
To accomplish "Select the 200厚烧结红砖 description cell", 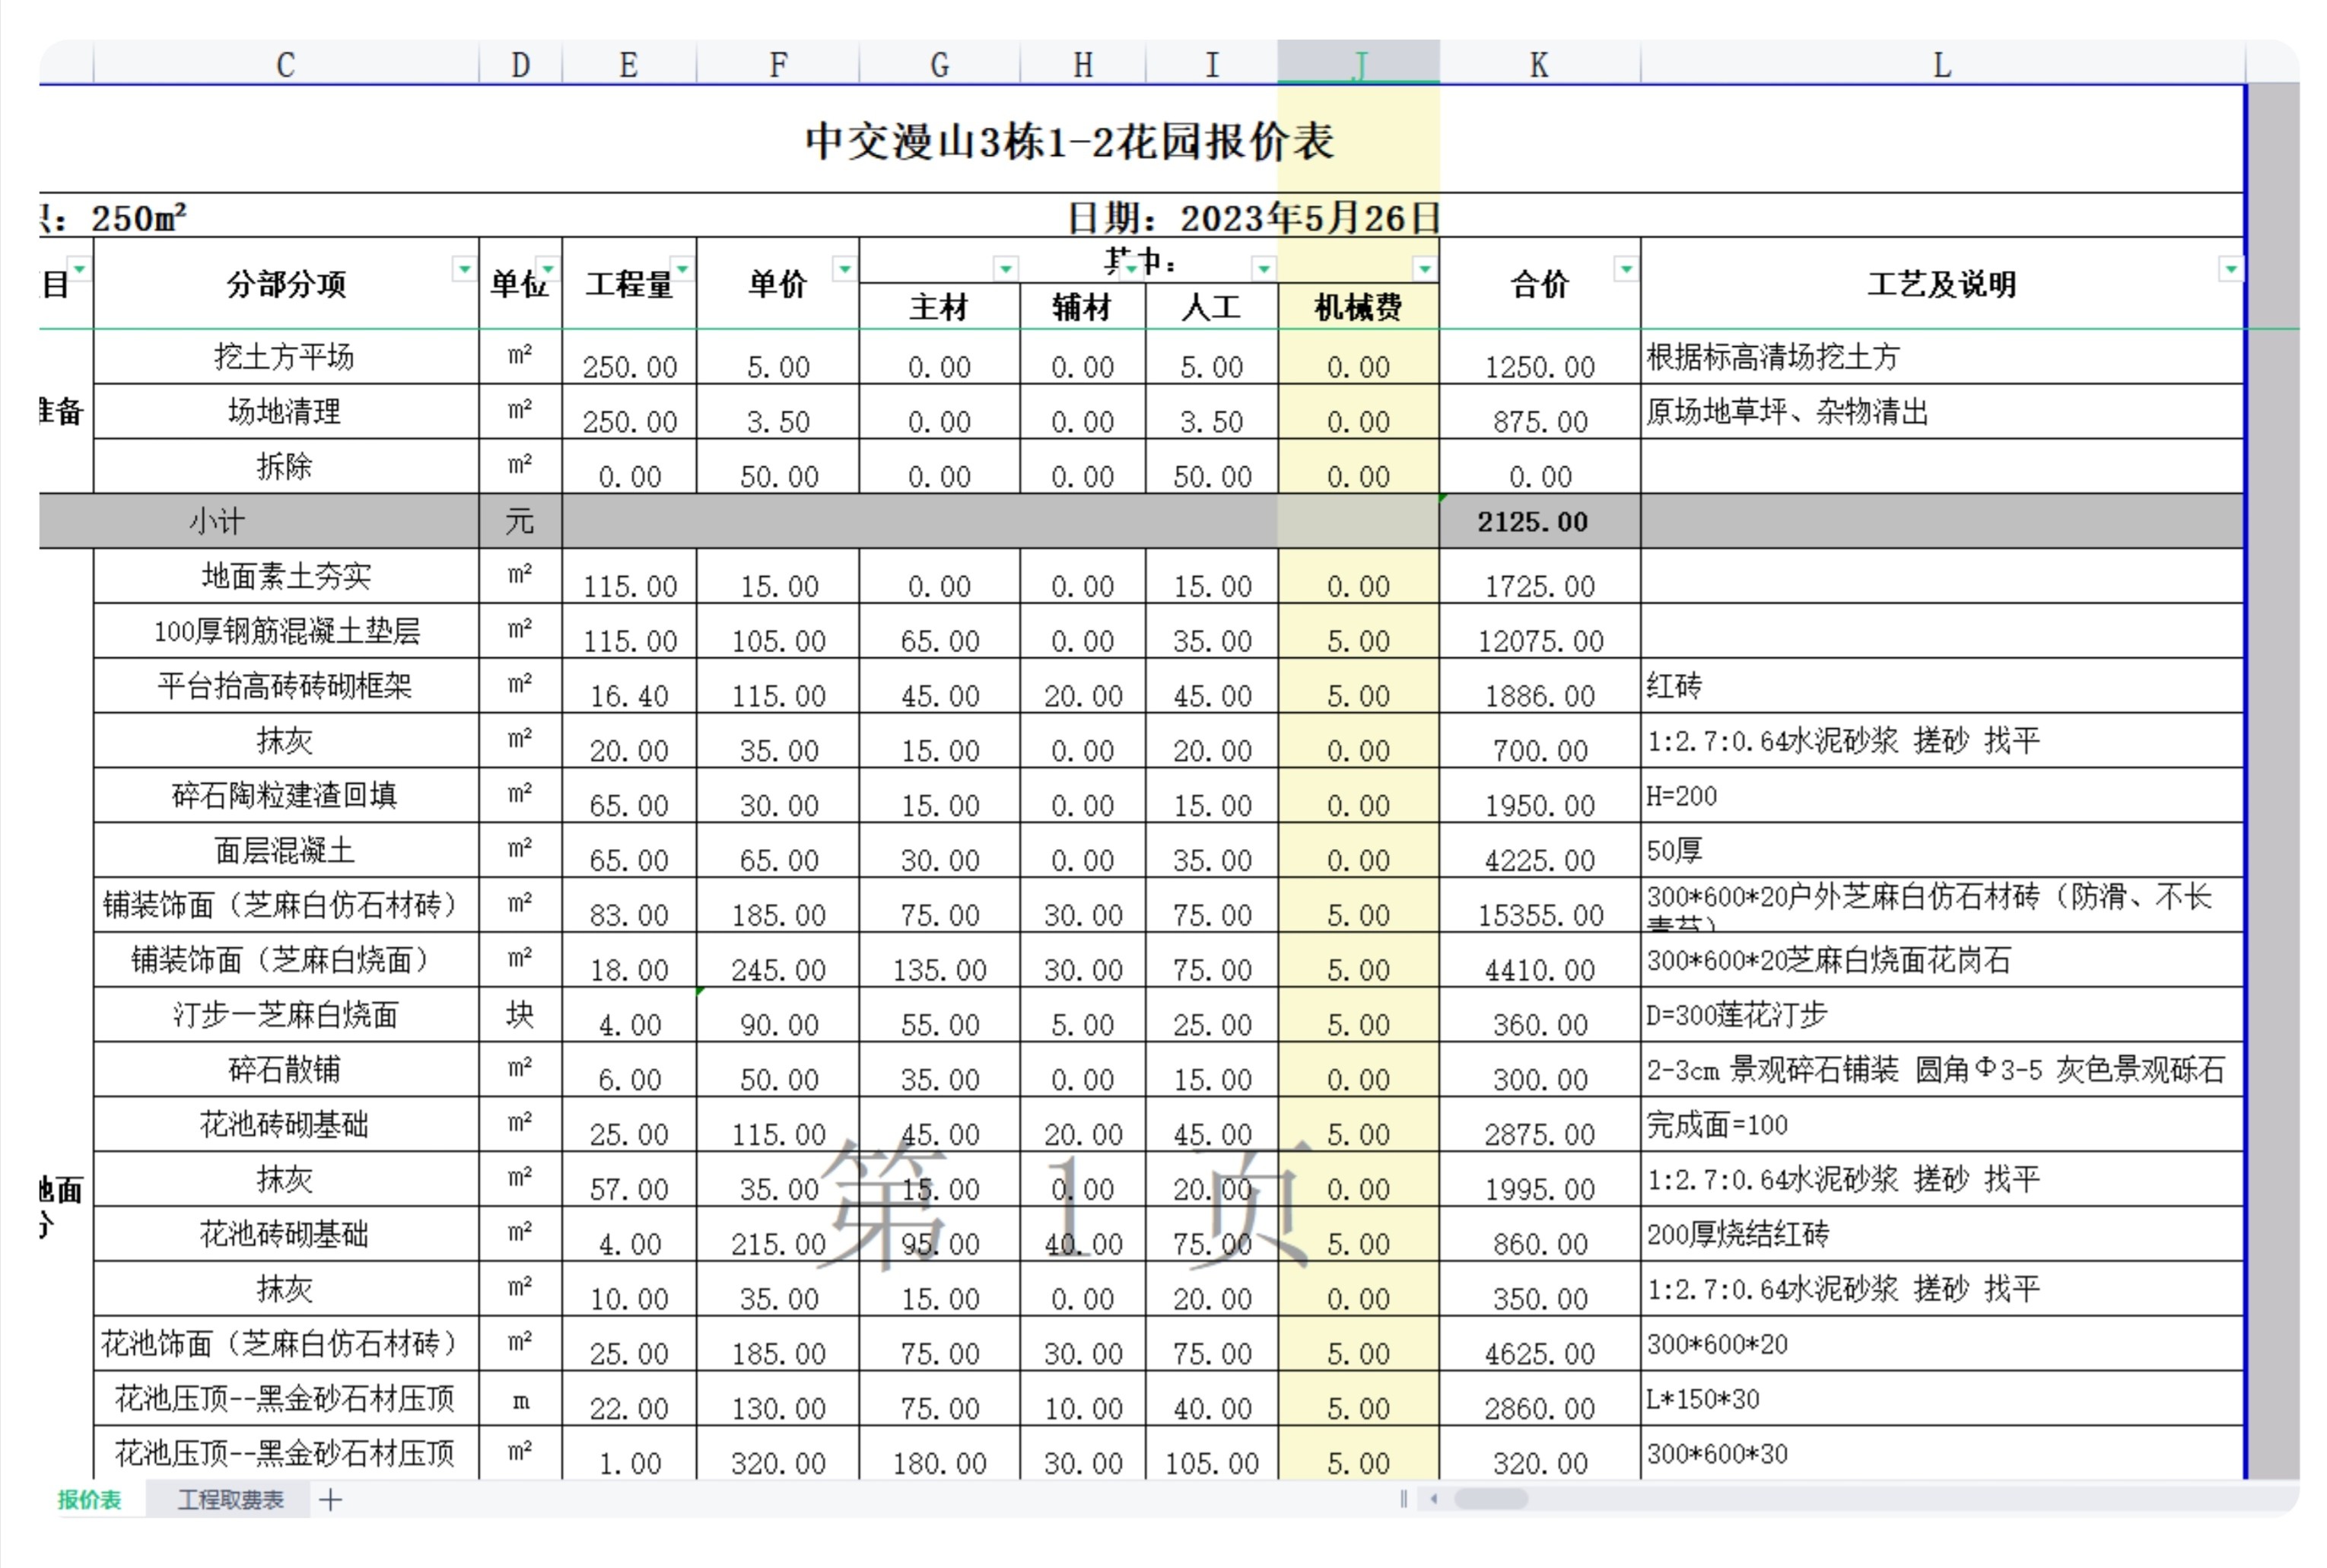I will (1942, 1234).
